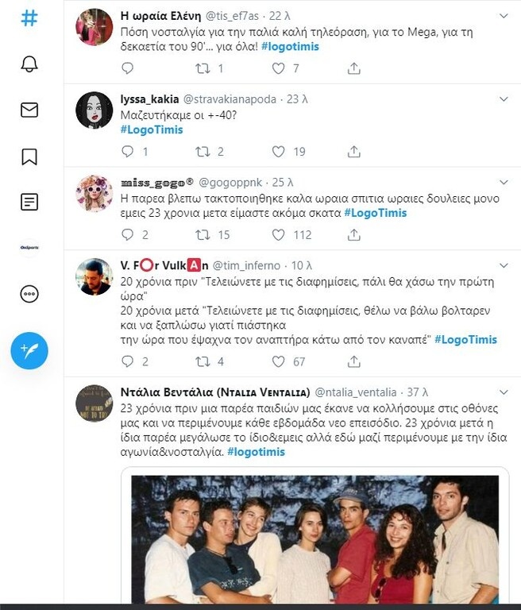Open the Ντάλια Βεντάλια tweet dropdown chevron

pos(503,392)
